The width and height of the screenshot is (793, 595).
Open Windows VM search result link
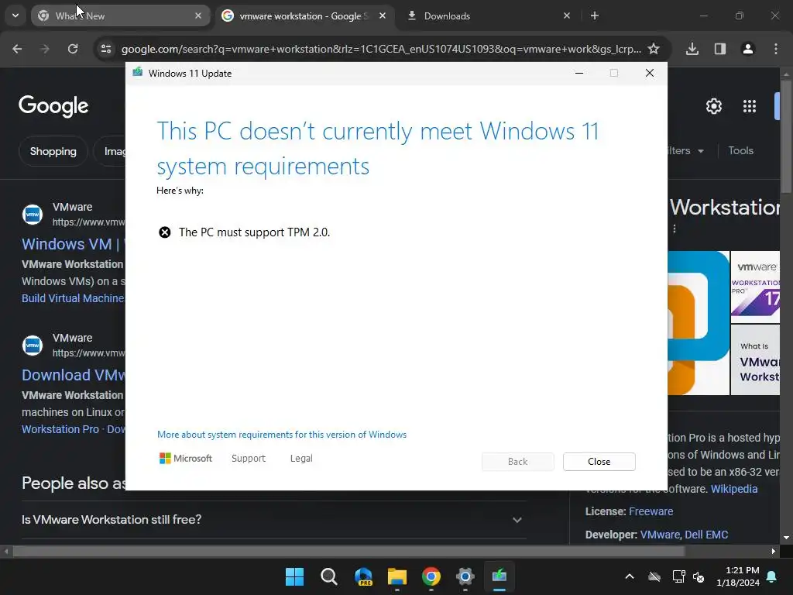click(x=73, y=244)
